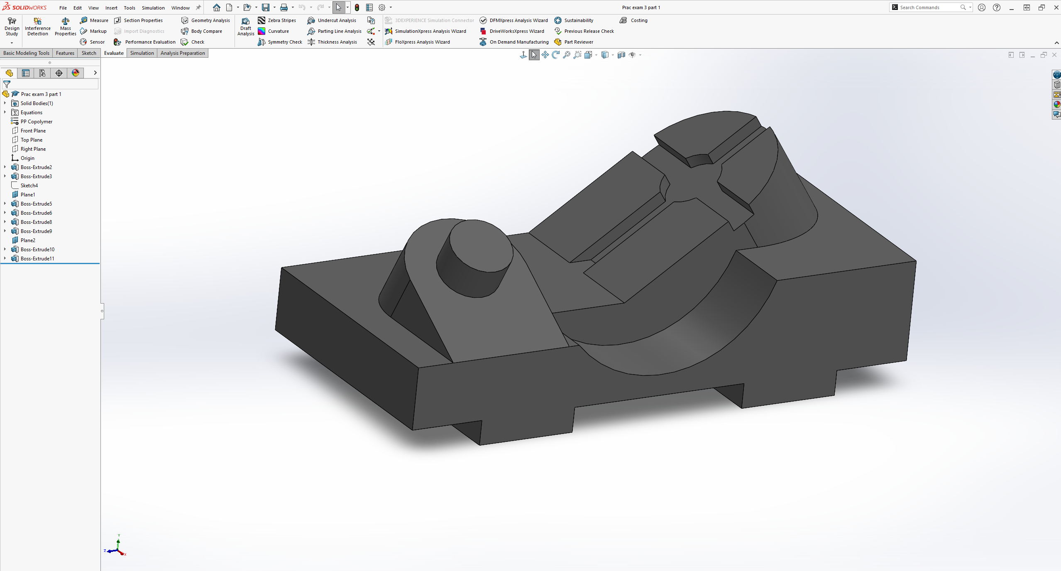Run Symmetry Check
Image resolution: width=1061 pixels, height=571 pixels.
pos(280,42)
